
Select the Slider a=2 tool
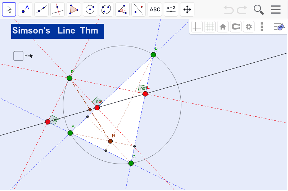pos(171,9)
